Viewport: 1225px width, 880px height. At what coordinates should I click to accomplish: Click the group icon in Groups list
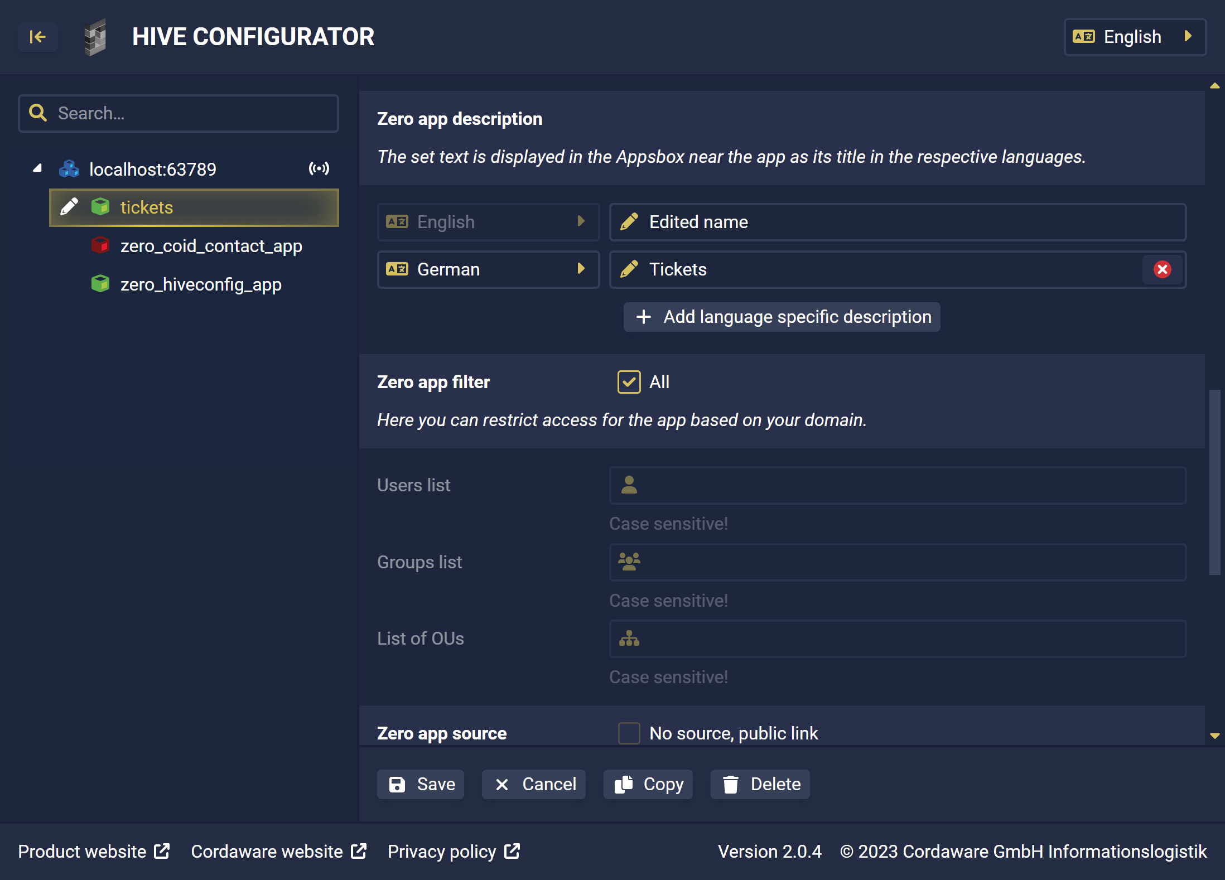629,561
